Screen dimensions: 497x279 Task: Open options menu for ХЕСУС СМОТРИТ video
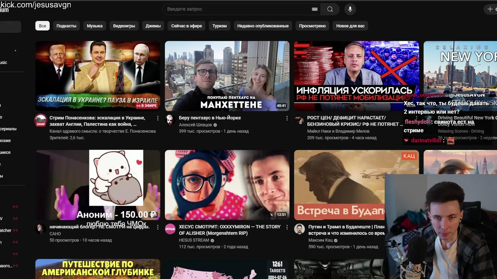click(287, 227)
